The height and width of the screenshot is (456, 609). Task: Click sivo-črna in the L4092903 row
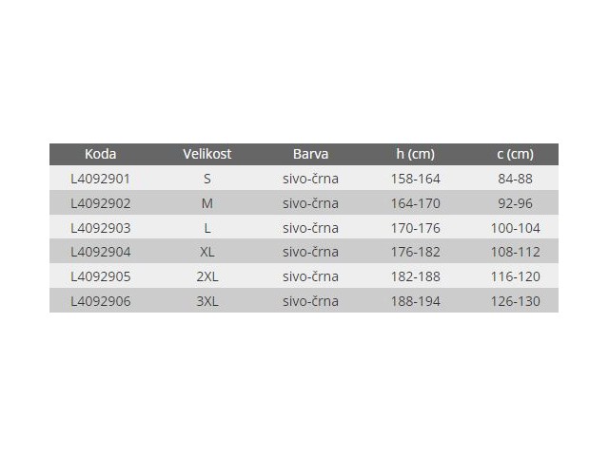[310, 227]
